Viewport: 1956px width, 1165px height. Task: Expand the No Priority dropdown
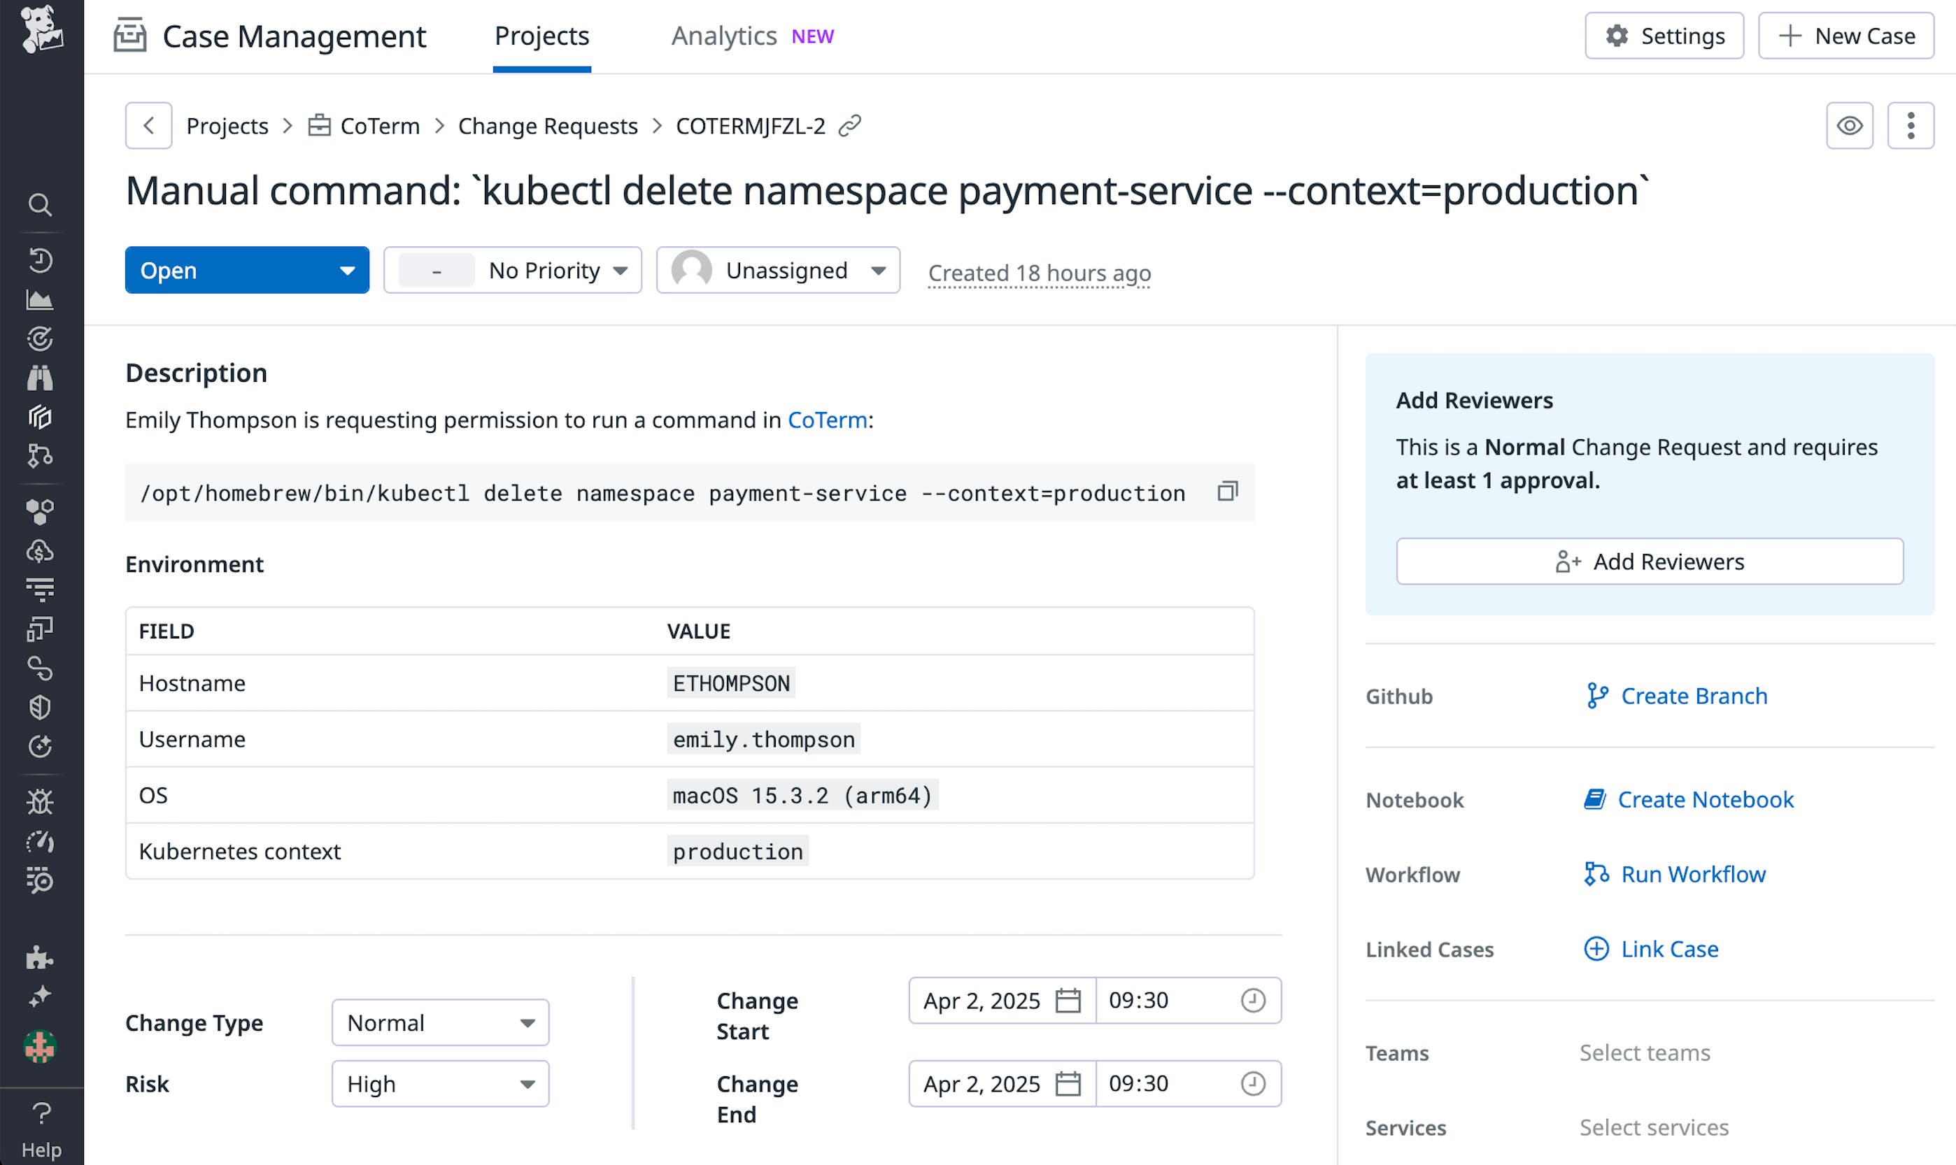(513, 270)
